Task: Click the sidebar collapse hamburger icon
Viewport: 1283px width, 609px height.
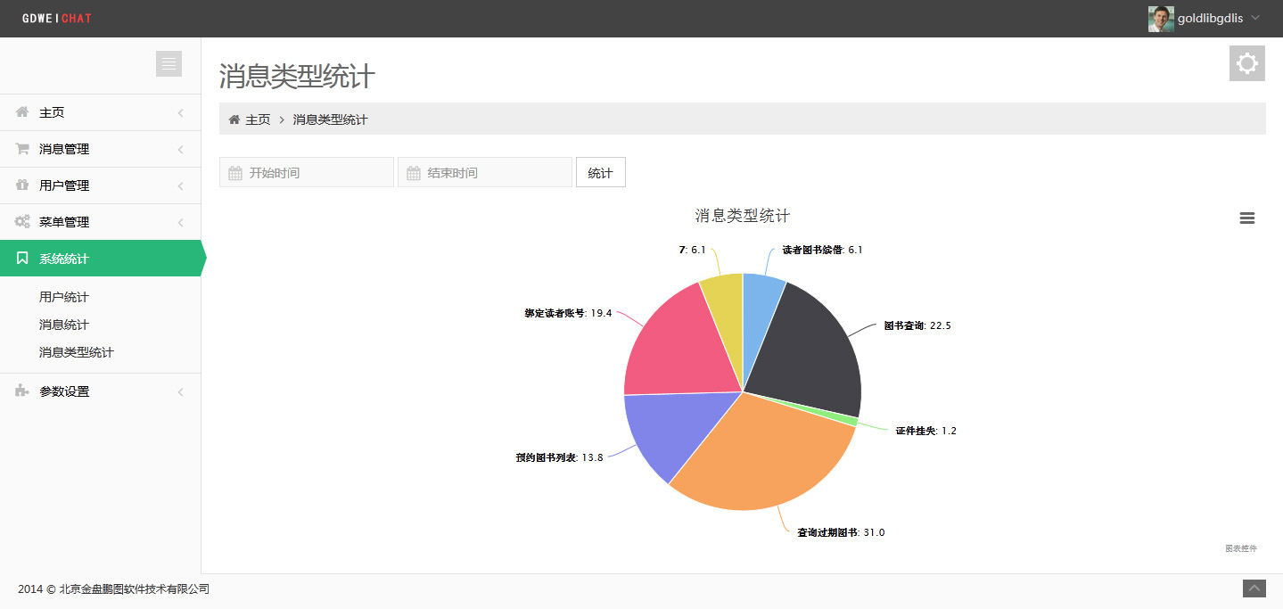Action: pyautogui.click(x=169, y=64)
